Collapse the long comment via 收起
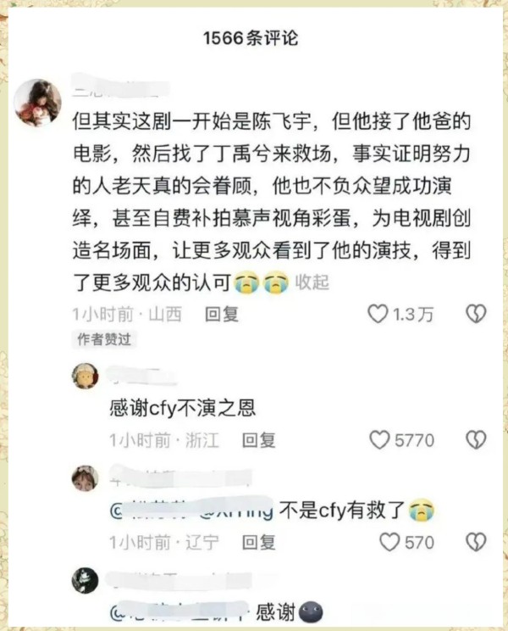This screenshot has width=508, height=631. pos(312,282)
